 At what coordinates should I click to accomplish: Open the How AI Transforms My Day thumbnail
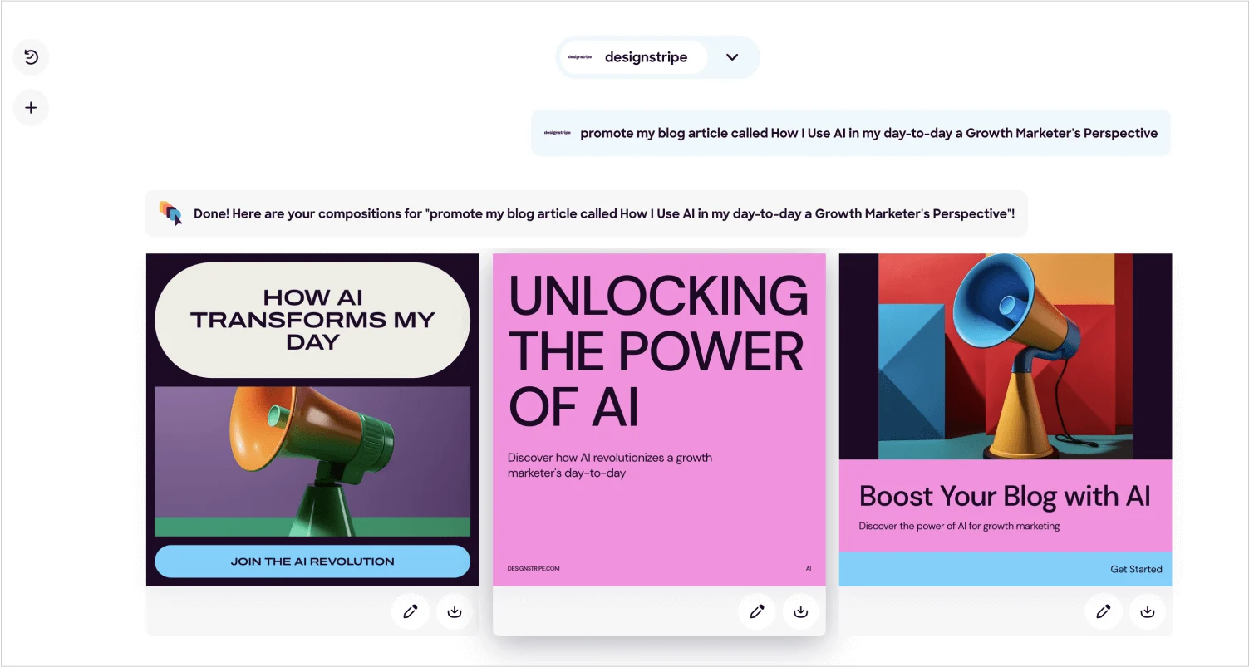312,419
